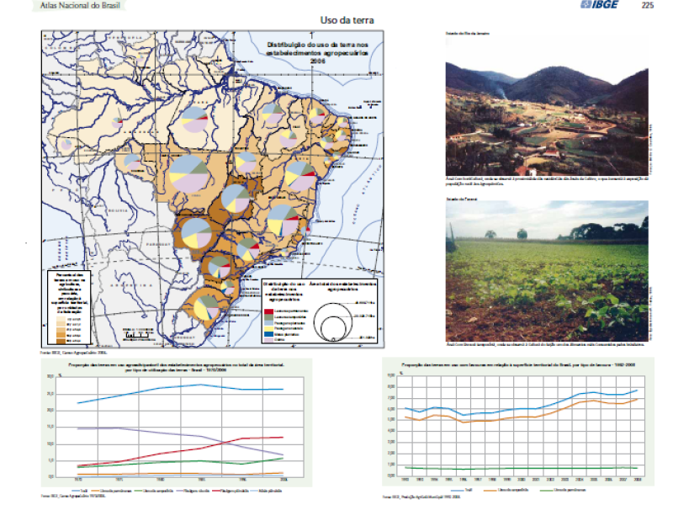Image resolution: width=673 pixels, height=526 pixels.
Task: Click the dark blue swatch in the map legend
Action: point(268,333)
